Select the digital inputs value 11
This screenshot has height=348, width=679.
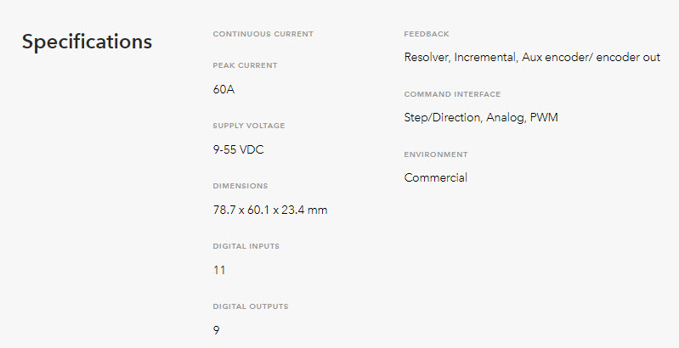(x=219, y=270)
